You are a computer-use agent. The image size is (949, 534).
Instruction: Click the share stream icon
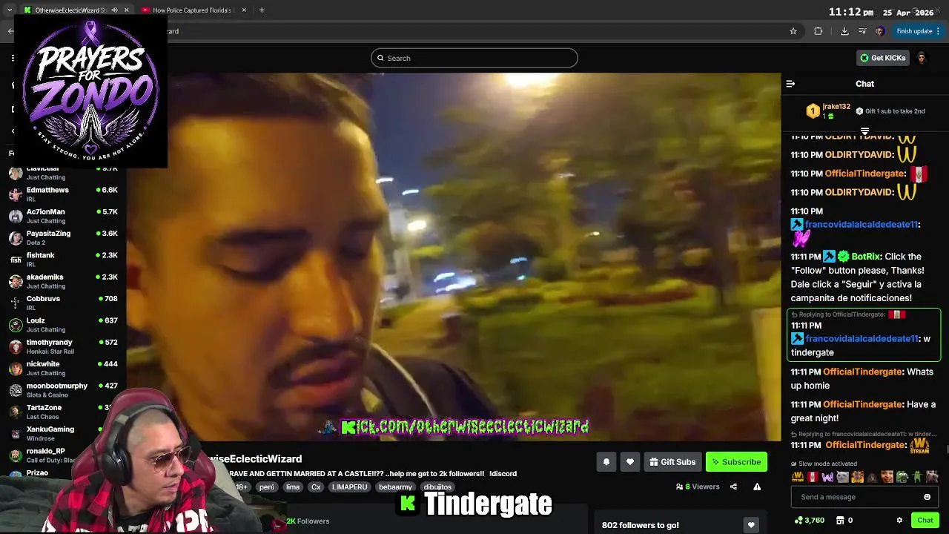click(733, 487)
